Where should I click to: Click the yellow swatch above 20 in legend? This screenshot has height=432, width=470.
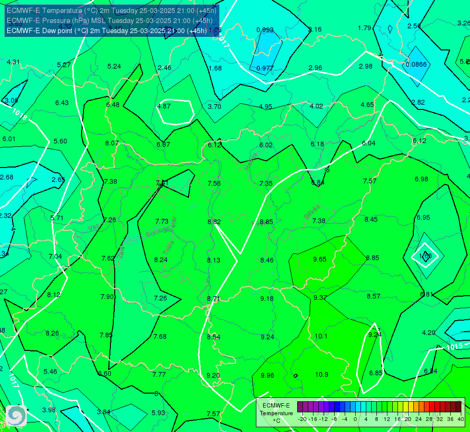(x=406, y=407)
